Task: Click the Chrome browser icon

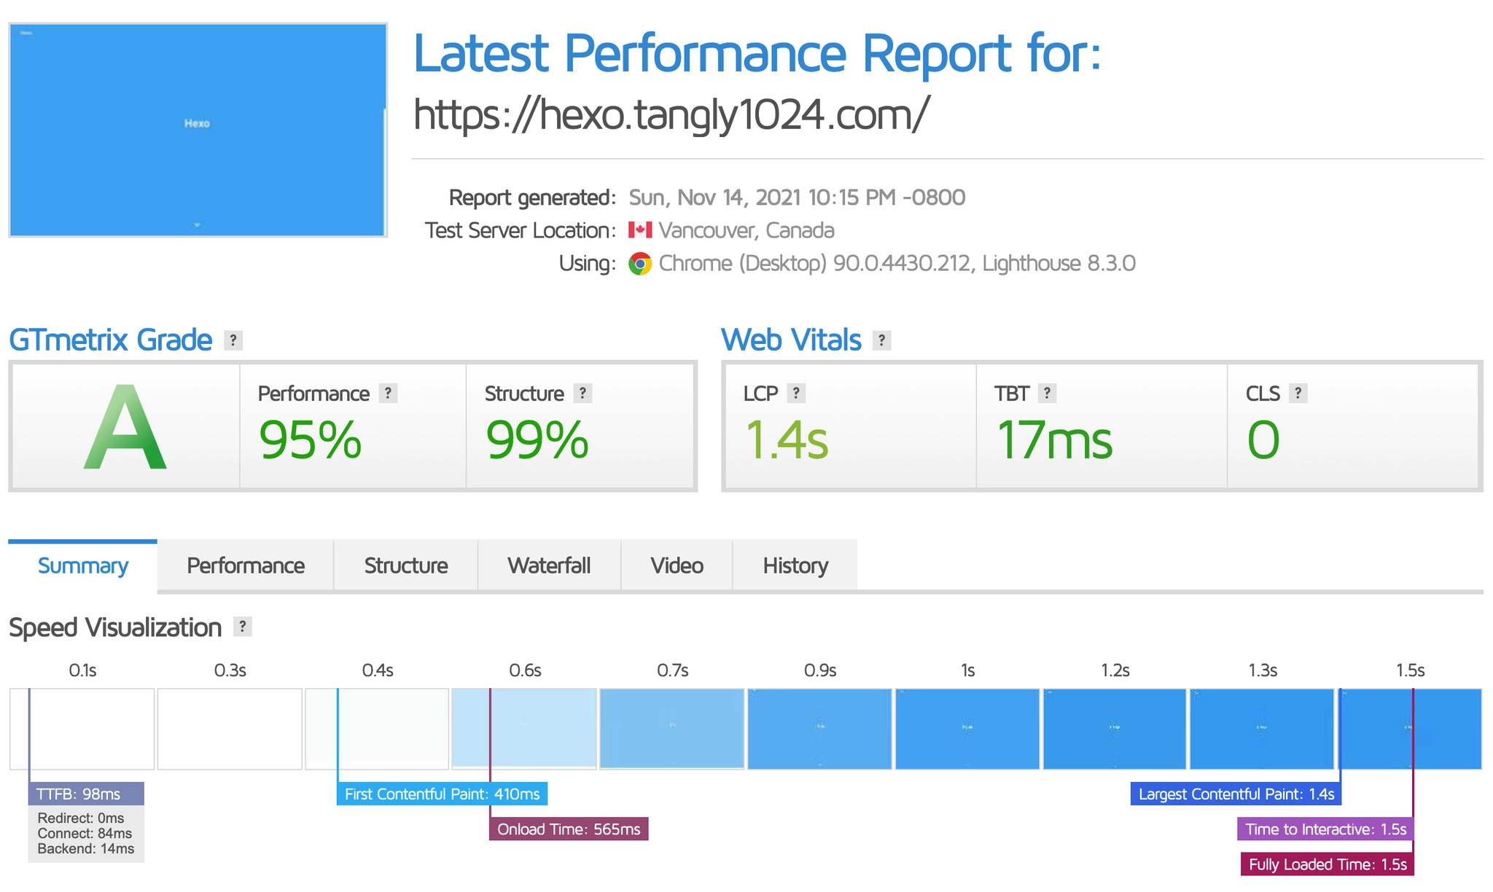Action: [640, 264]
